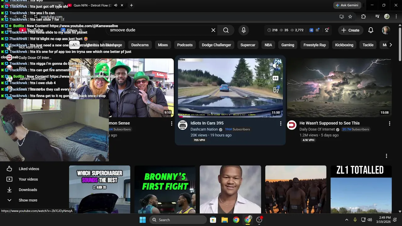Open the Dashcam Nation channel name link
The height and width of the screenshot is (226, 402).
coord(204,129)
